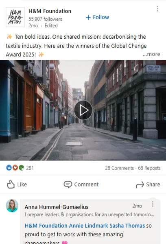The height and width of the screenshot is (244, 166).
Task: Like the post with thumbs-up button
Action: [x=17, y=184]
